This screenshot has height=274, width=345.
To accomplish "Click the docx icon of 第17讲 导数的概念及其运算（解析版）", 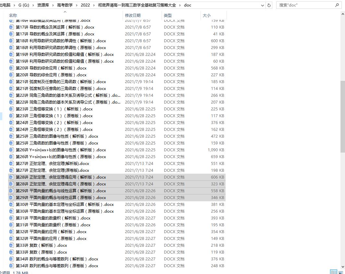I will [11, 27].
